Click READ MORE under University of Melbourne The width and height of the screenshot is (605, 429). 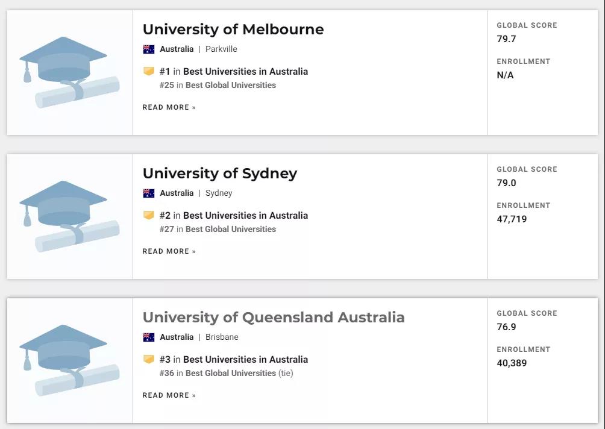point(169,107)
